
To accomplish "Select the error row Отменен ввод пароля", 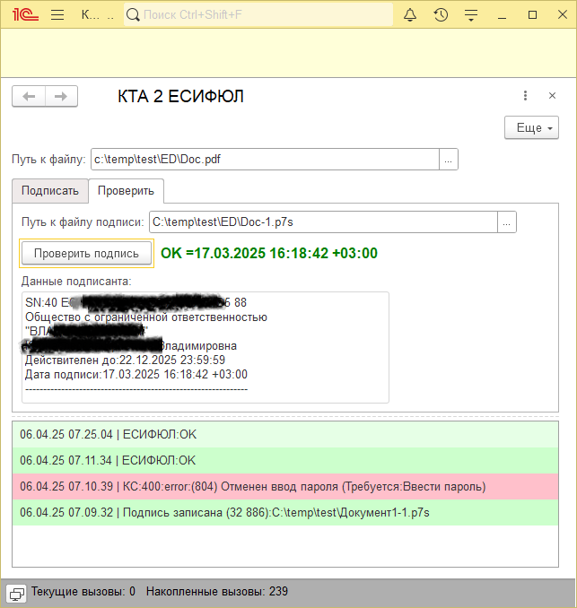I will coord(285,486).
